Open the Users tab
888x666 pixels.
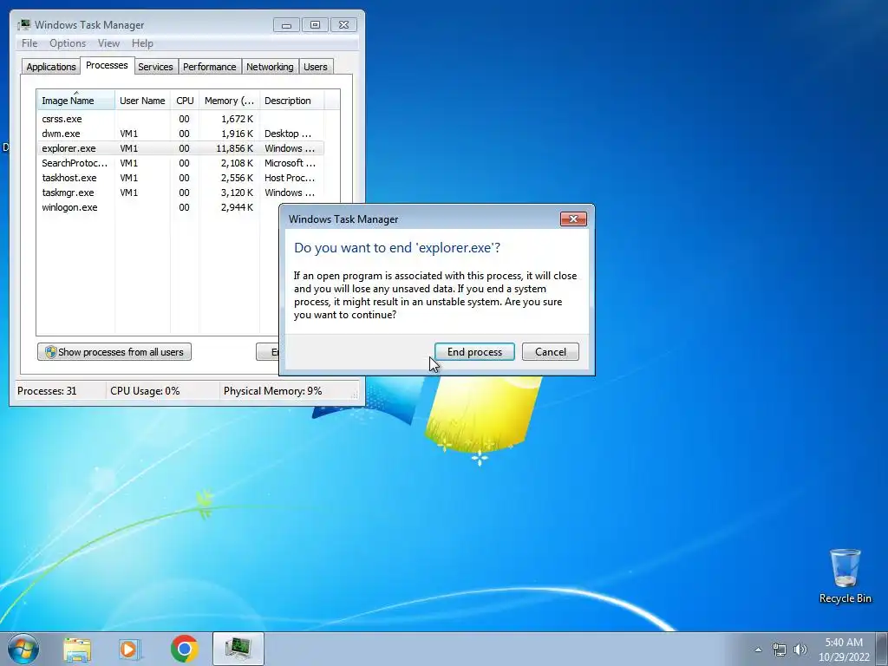[x=316, y=67]
